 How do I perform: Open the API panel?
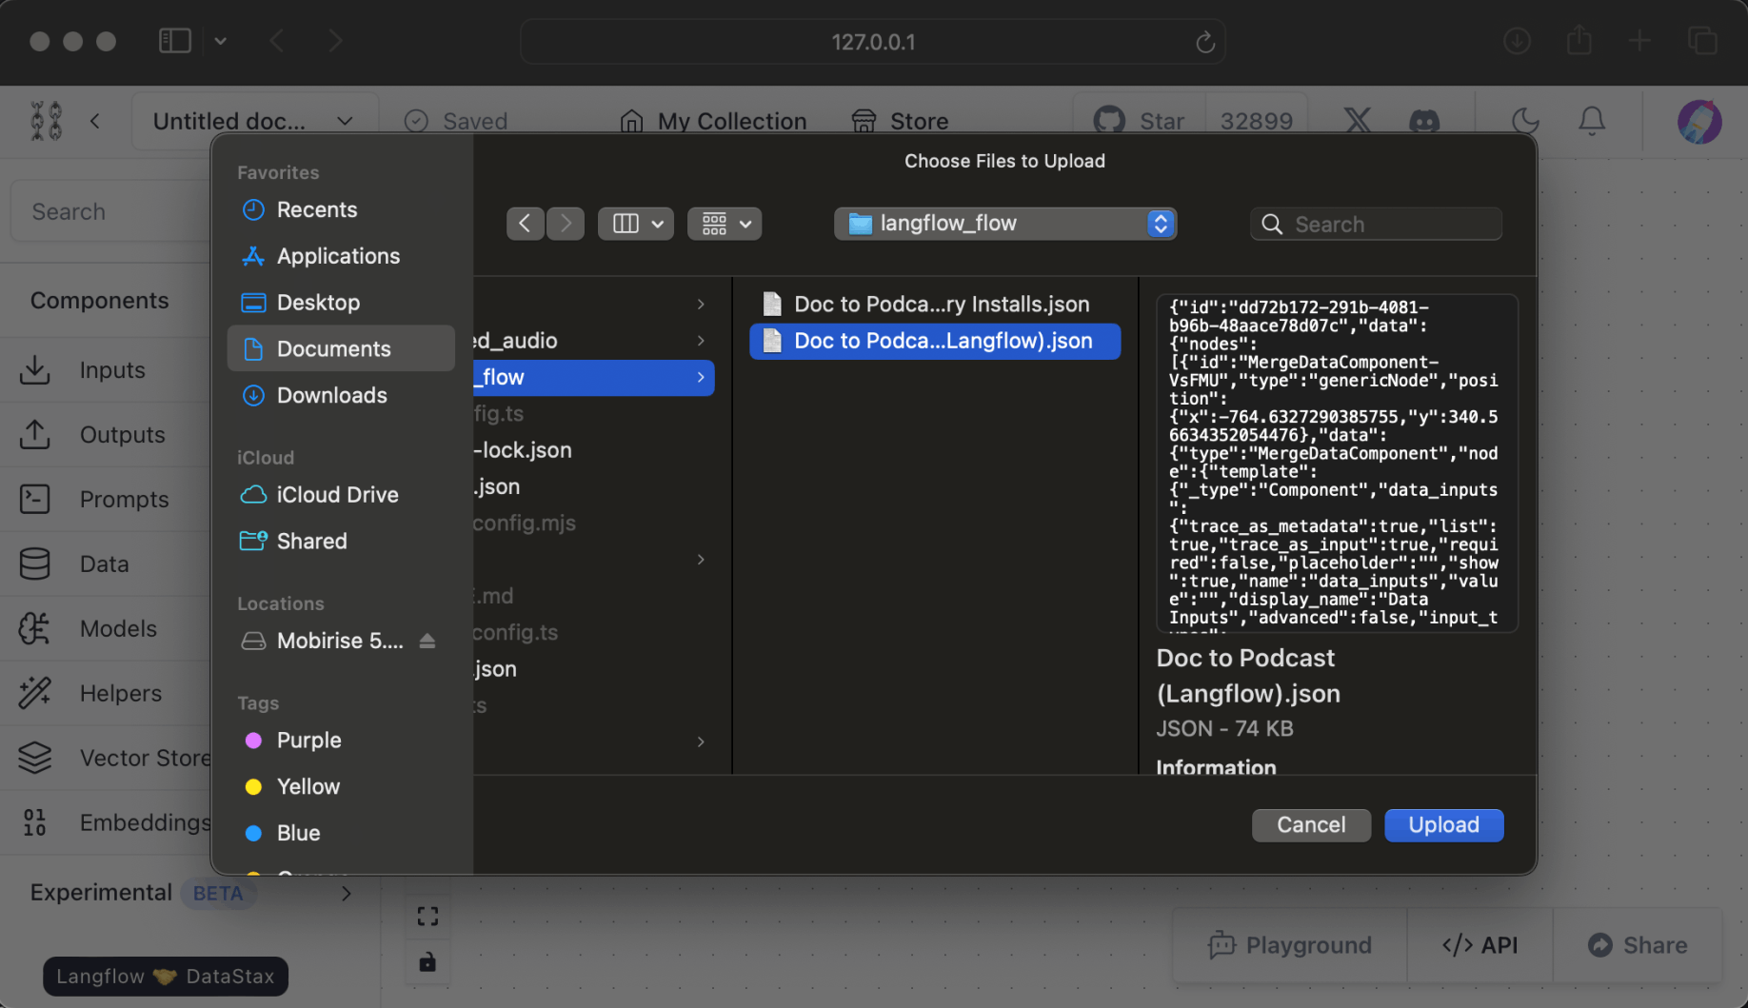[x=1480, y=945]
